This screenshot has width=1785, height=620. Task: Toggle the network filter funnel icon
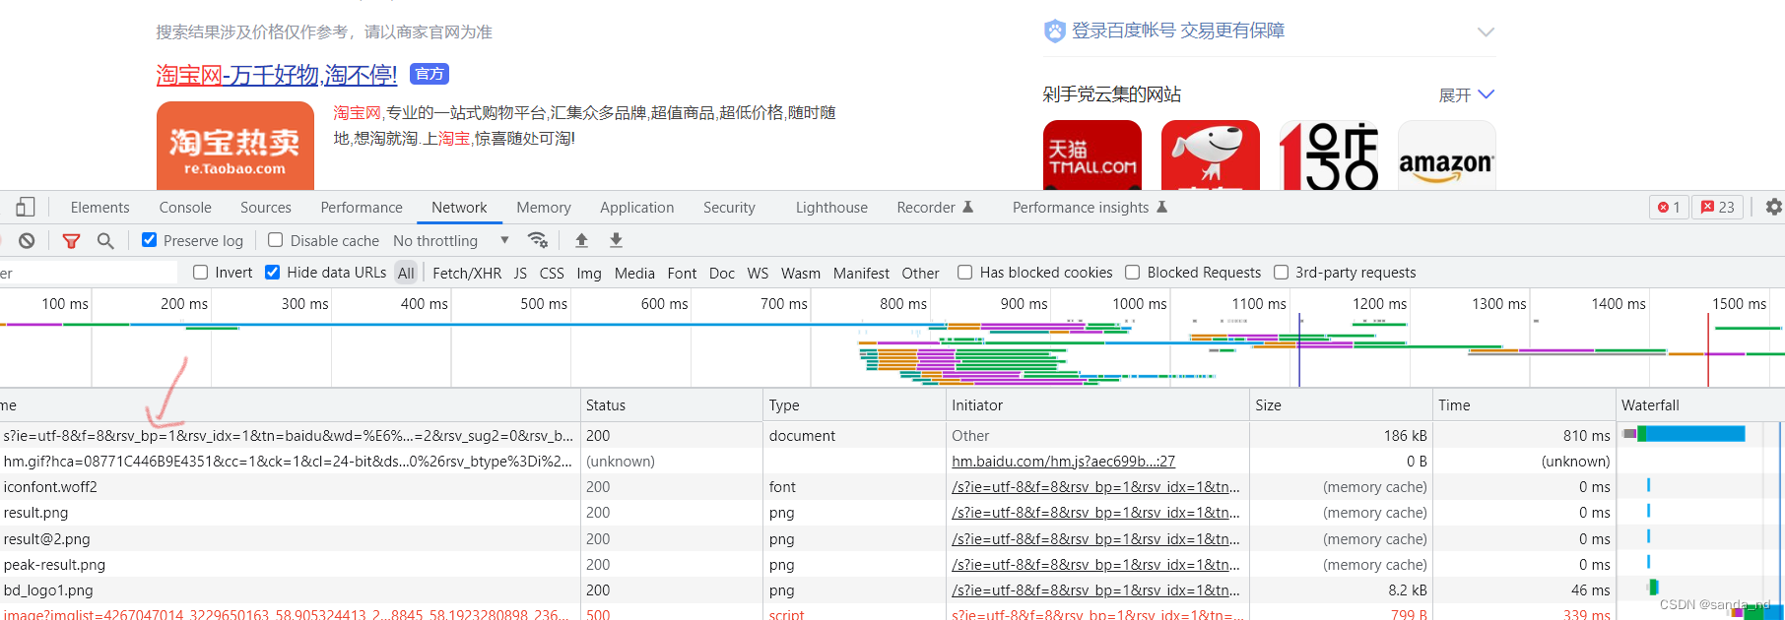pos(71,240)
